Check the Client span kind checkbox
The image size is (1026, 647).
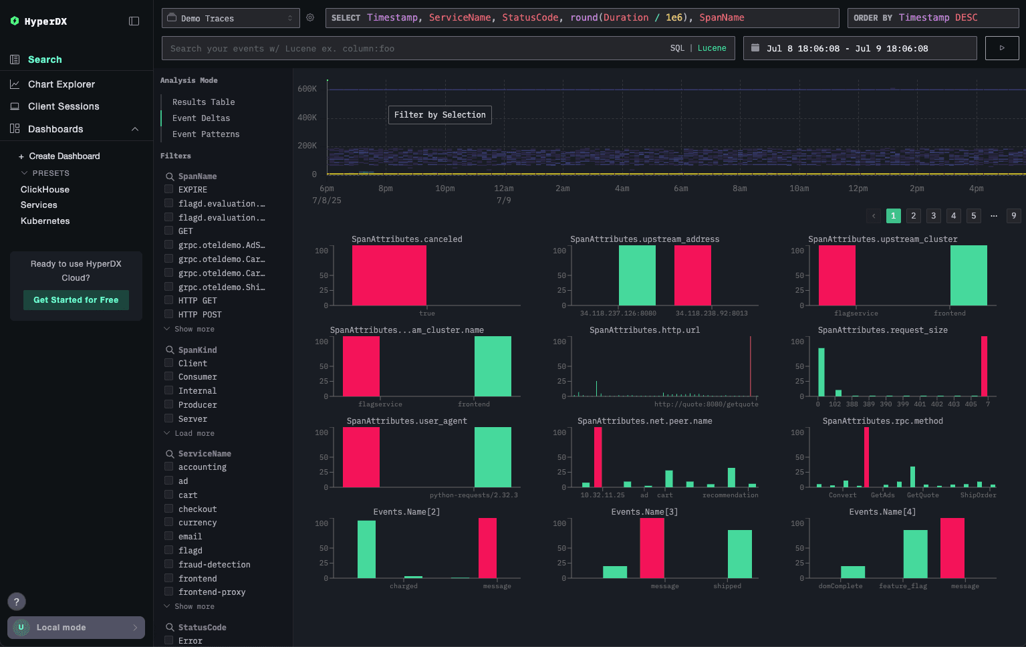(x=169, y=363)
